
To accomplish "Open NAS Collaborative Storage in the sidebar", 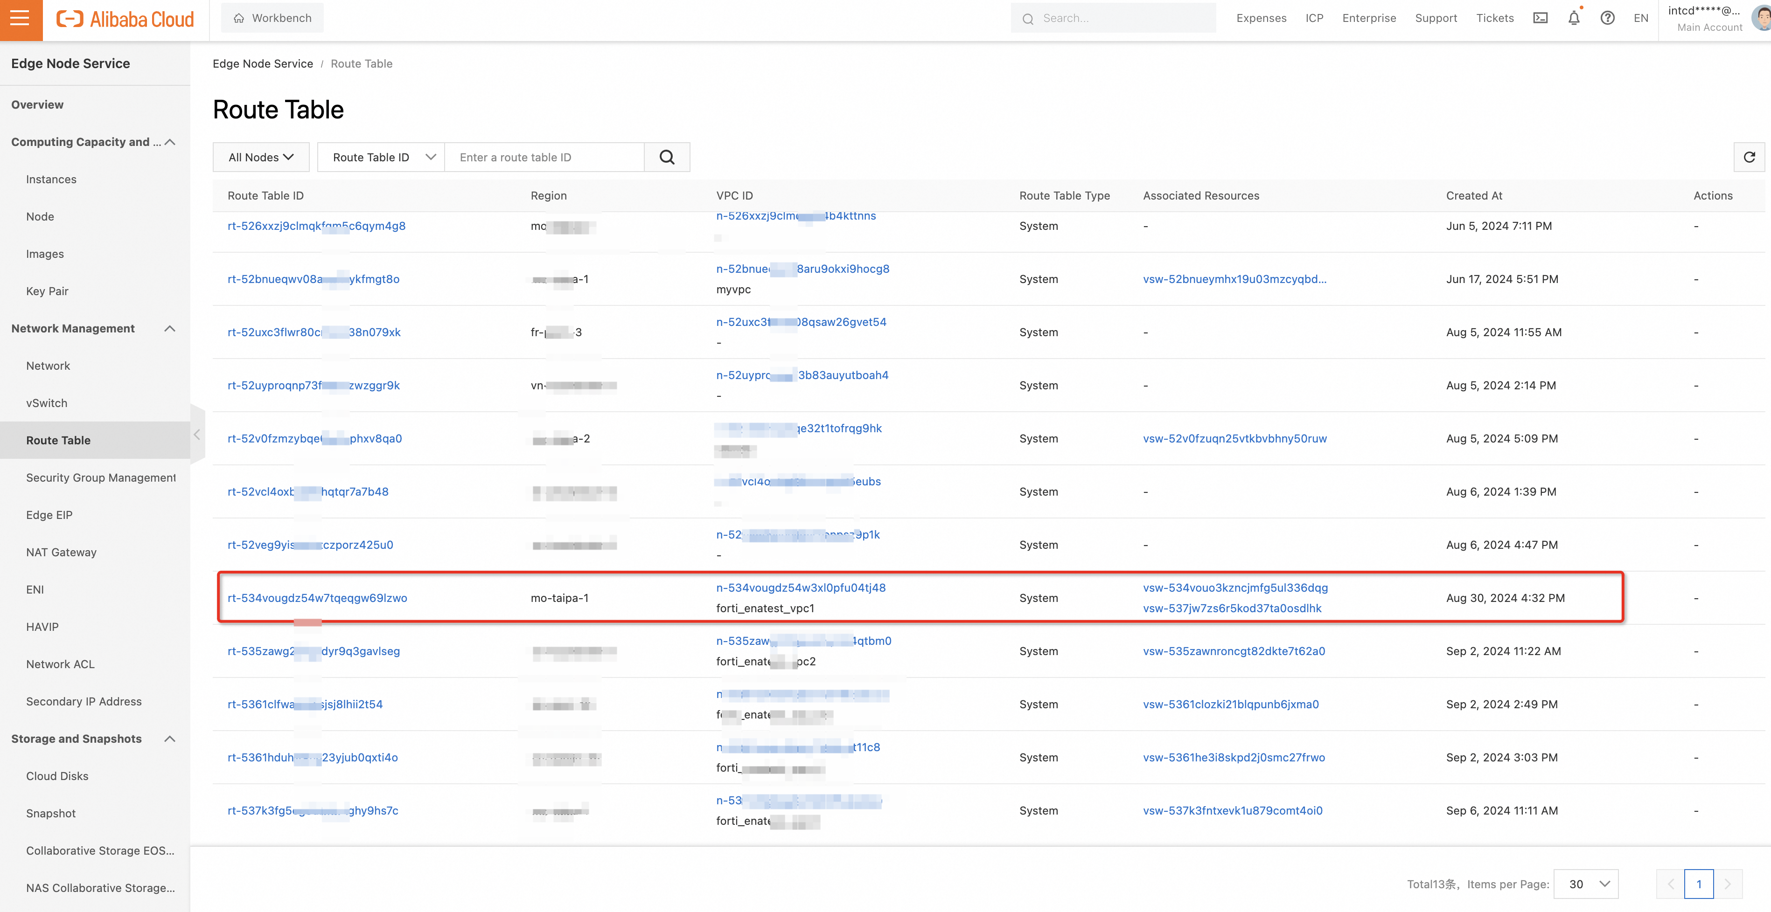I will click(100, 888).
